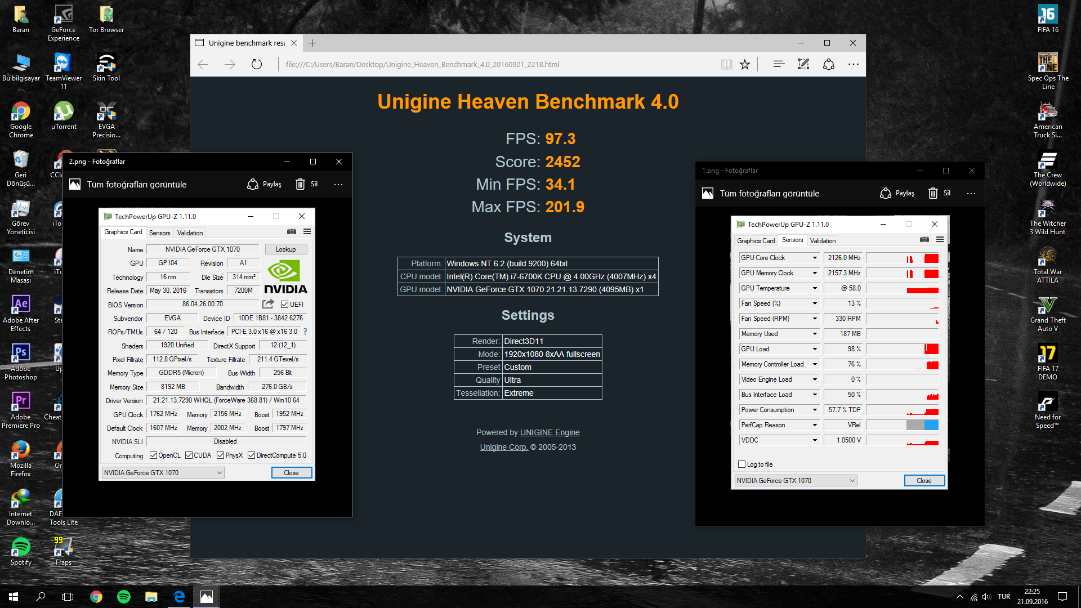1081x608 pixels.
Task: Open GeForce Experience desktop shortcut
Action: click(x=64, y=23)
